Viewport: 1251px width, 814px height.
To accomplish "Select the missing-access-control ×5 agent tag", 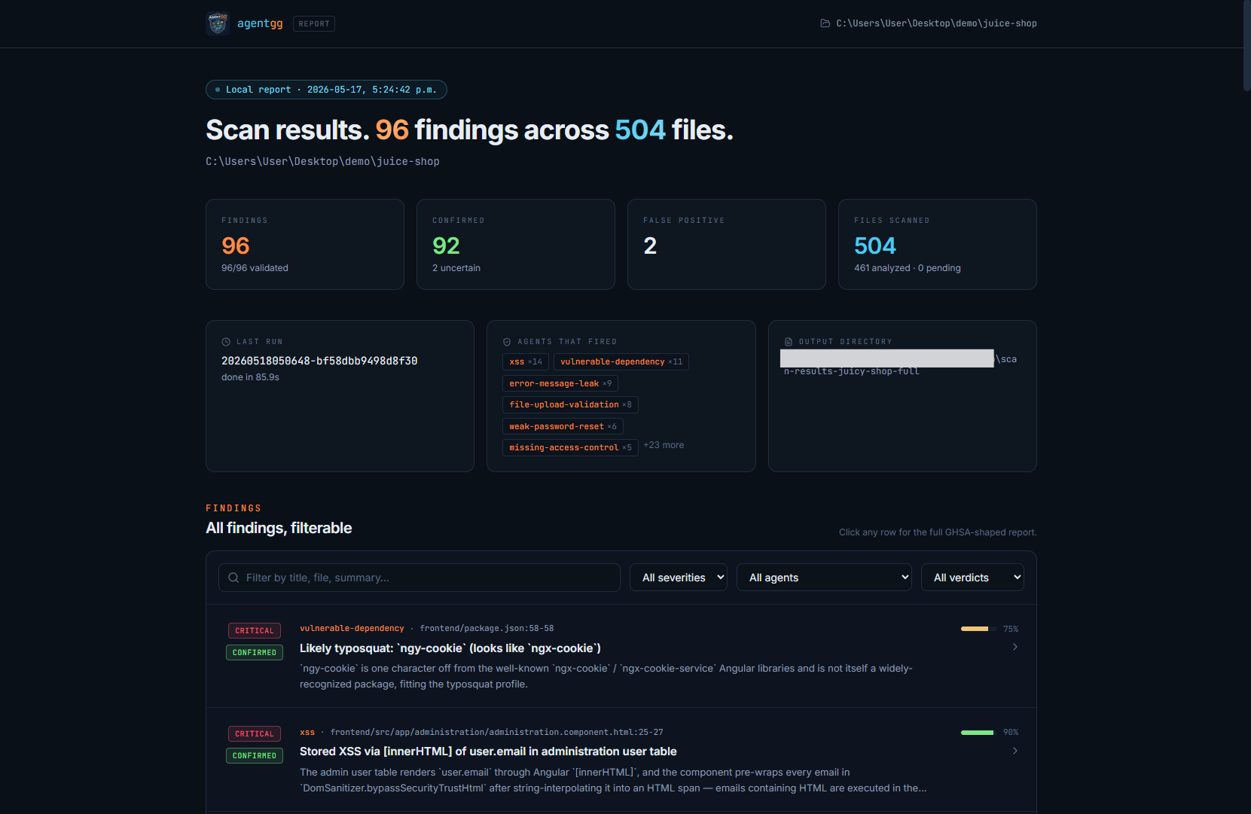I will (570, 448).
